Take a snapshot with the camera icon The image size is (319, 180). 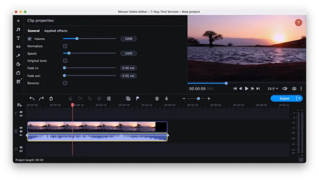pyautogui.click(x=294, y=89)
